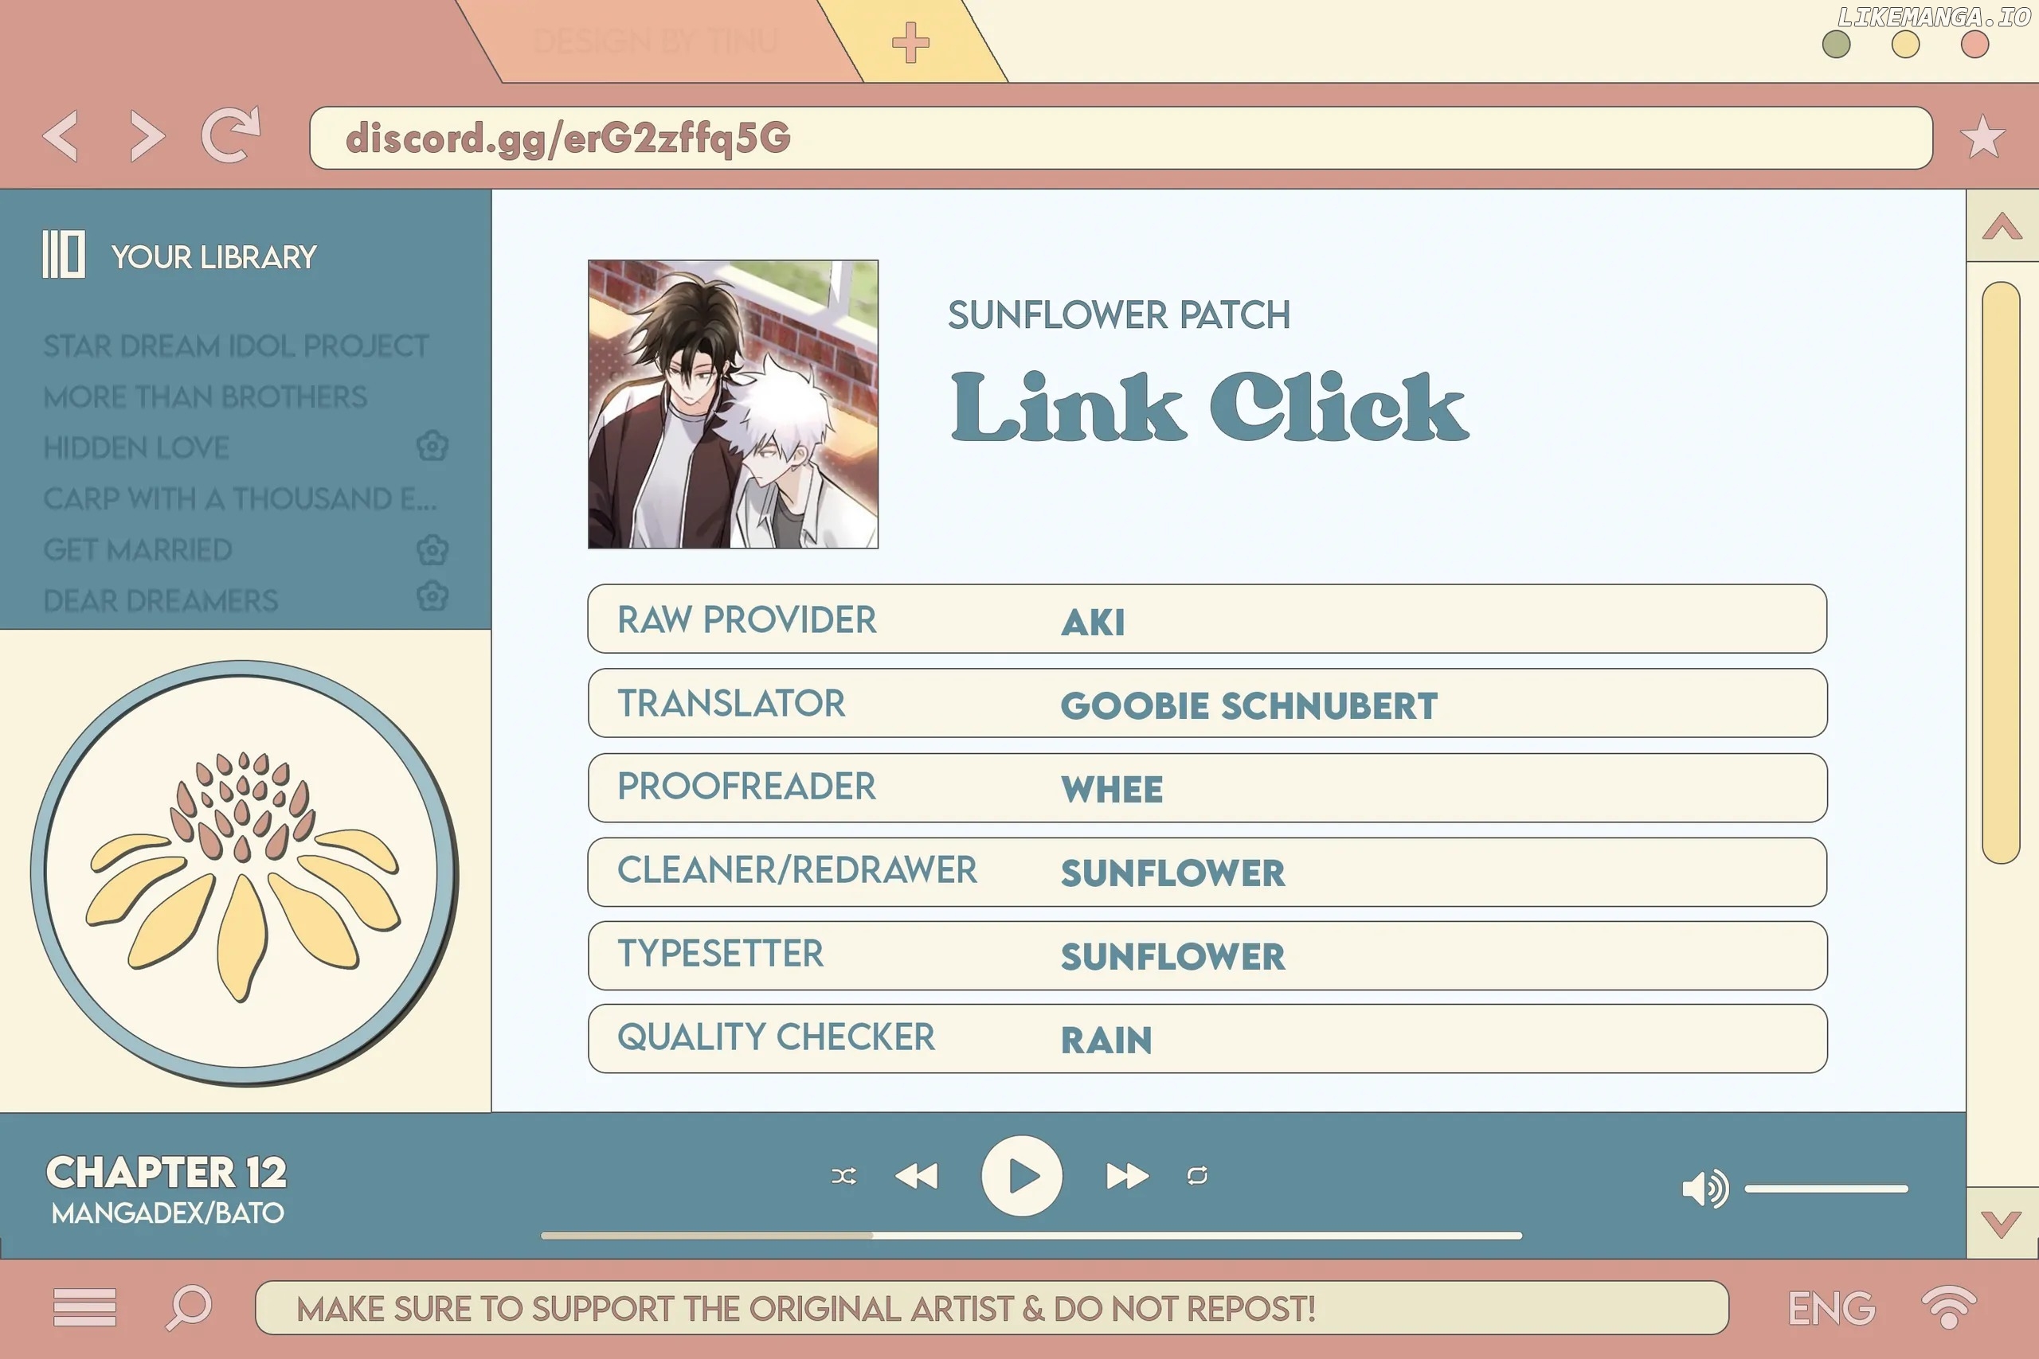Image resolution: width=2039 pixels, height=1359 pixels.
Task: Open the Your Library panel icon
Action: pos(63,255)
